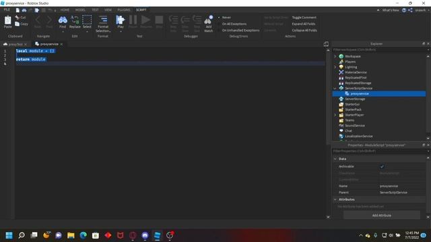
Task: Click Expand All Folds action
Action: tap(304, 24)
